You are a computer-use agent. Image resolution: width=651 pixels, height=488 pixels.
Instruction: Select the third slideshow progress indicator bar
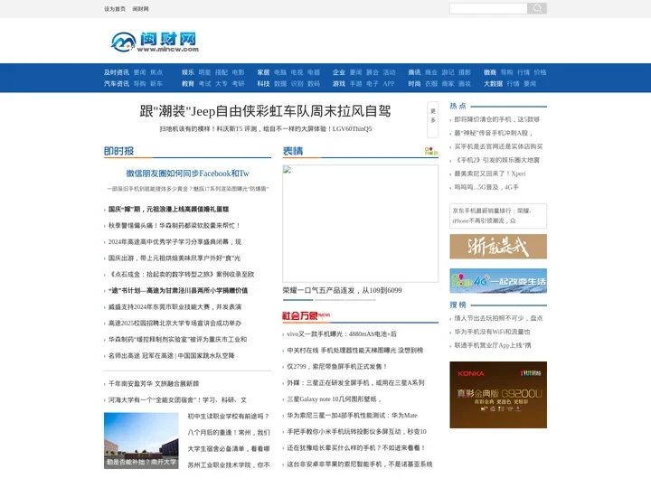[361, 300]
